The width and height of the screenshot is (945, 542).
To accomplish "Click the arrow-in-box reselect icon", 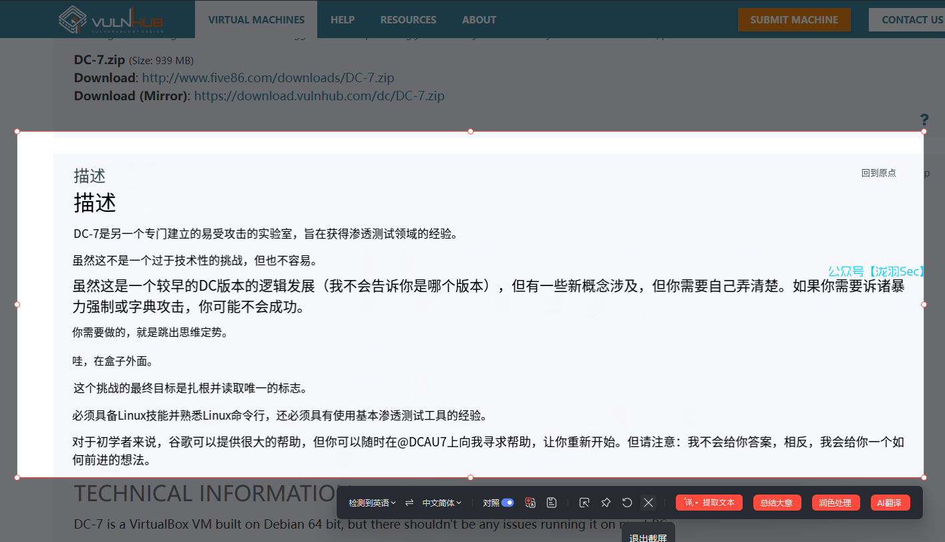I will click(584, 503).
